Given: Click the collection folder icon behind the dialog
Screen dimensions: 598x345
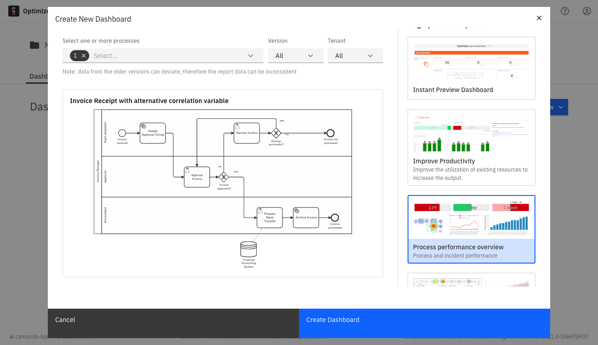Looking at the screenshot, I should coord(34,45).
